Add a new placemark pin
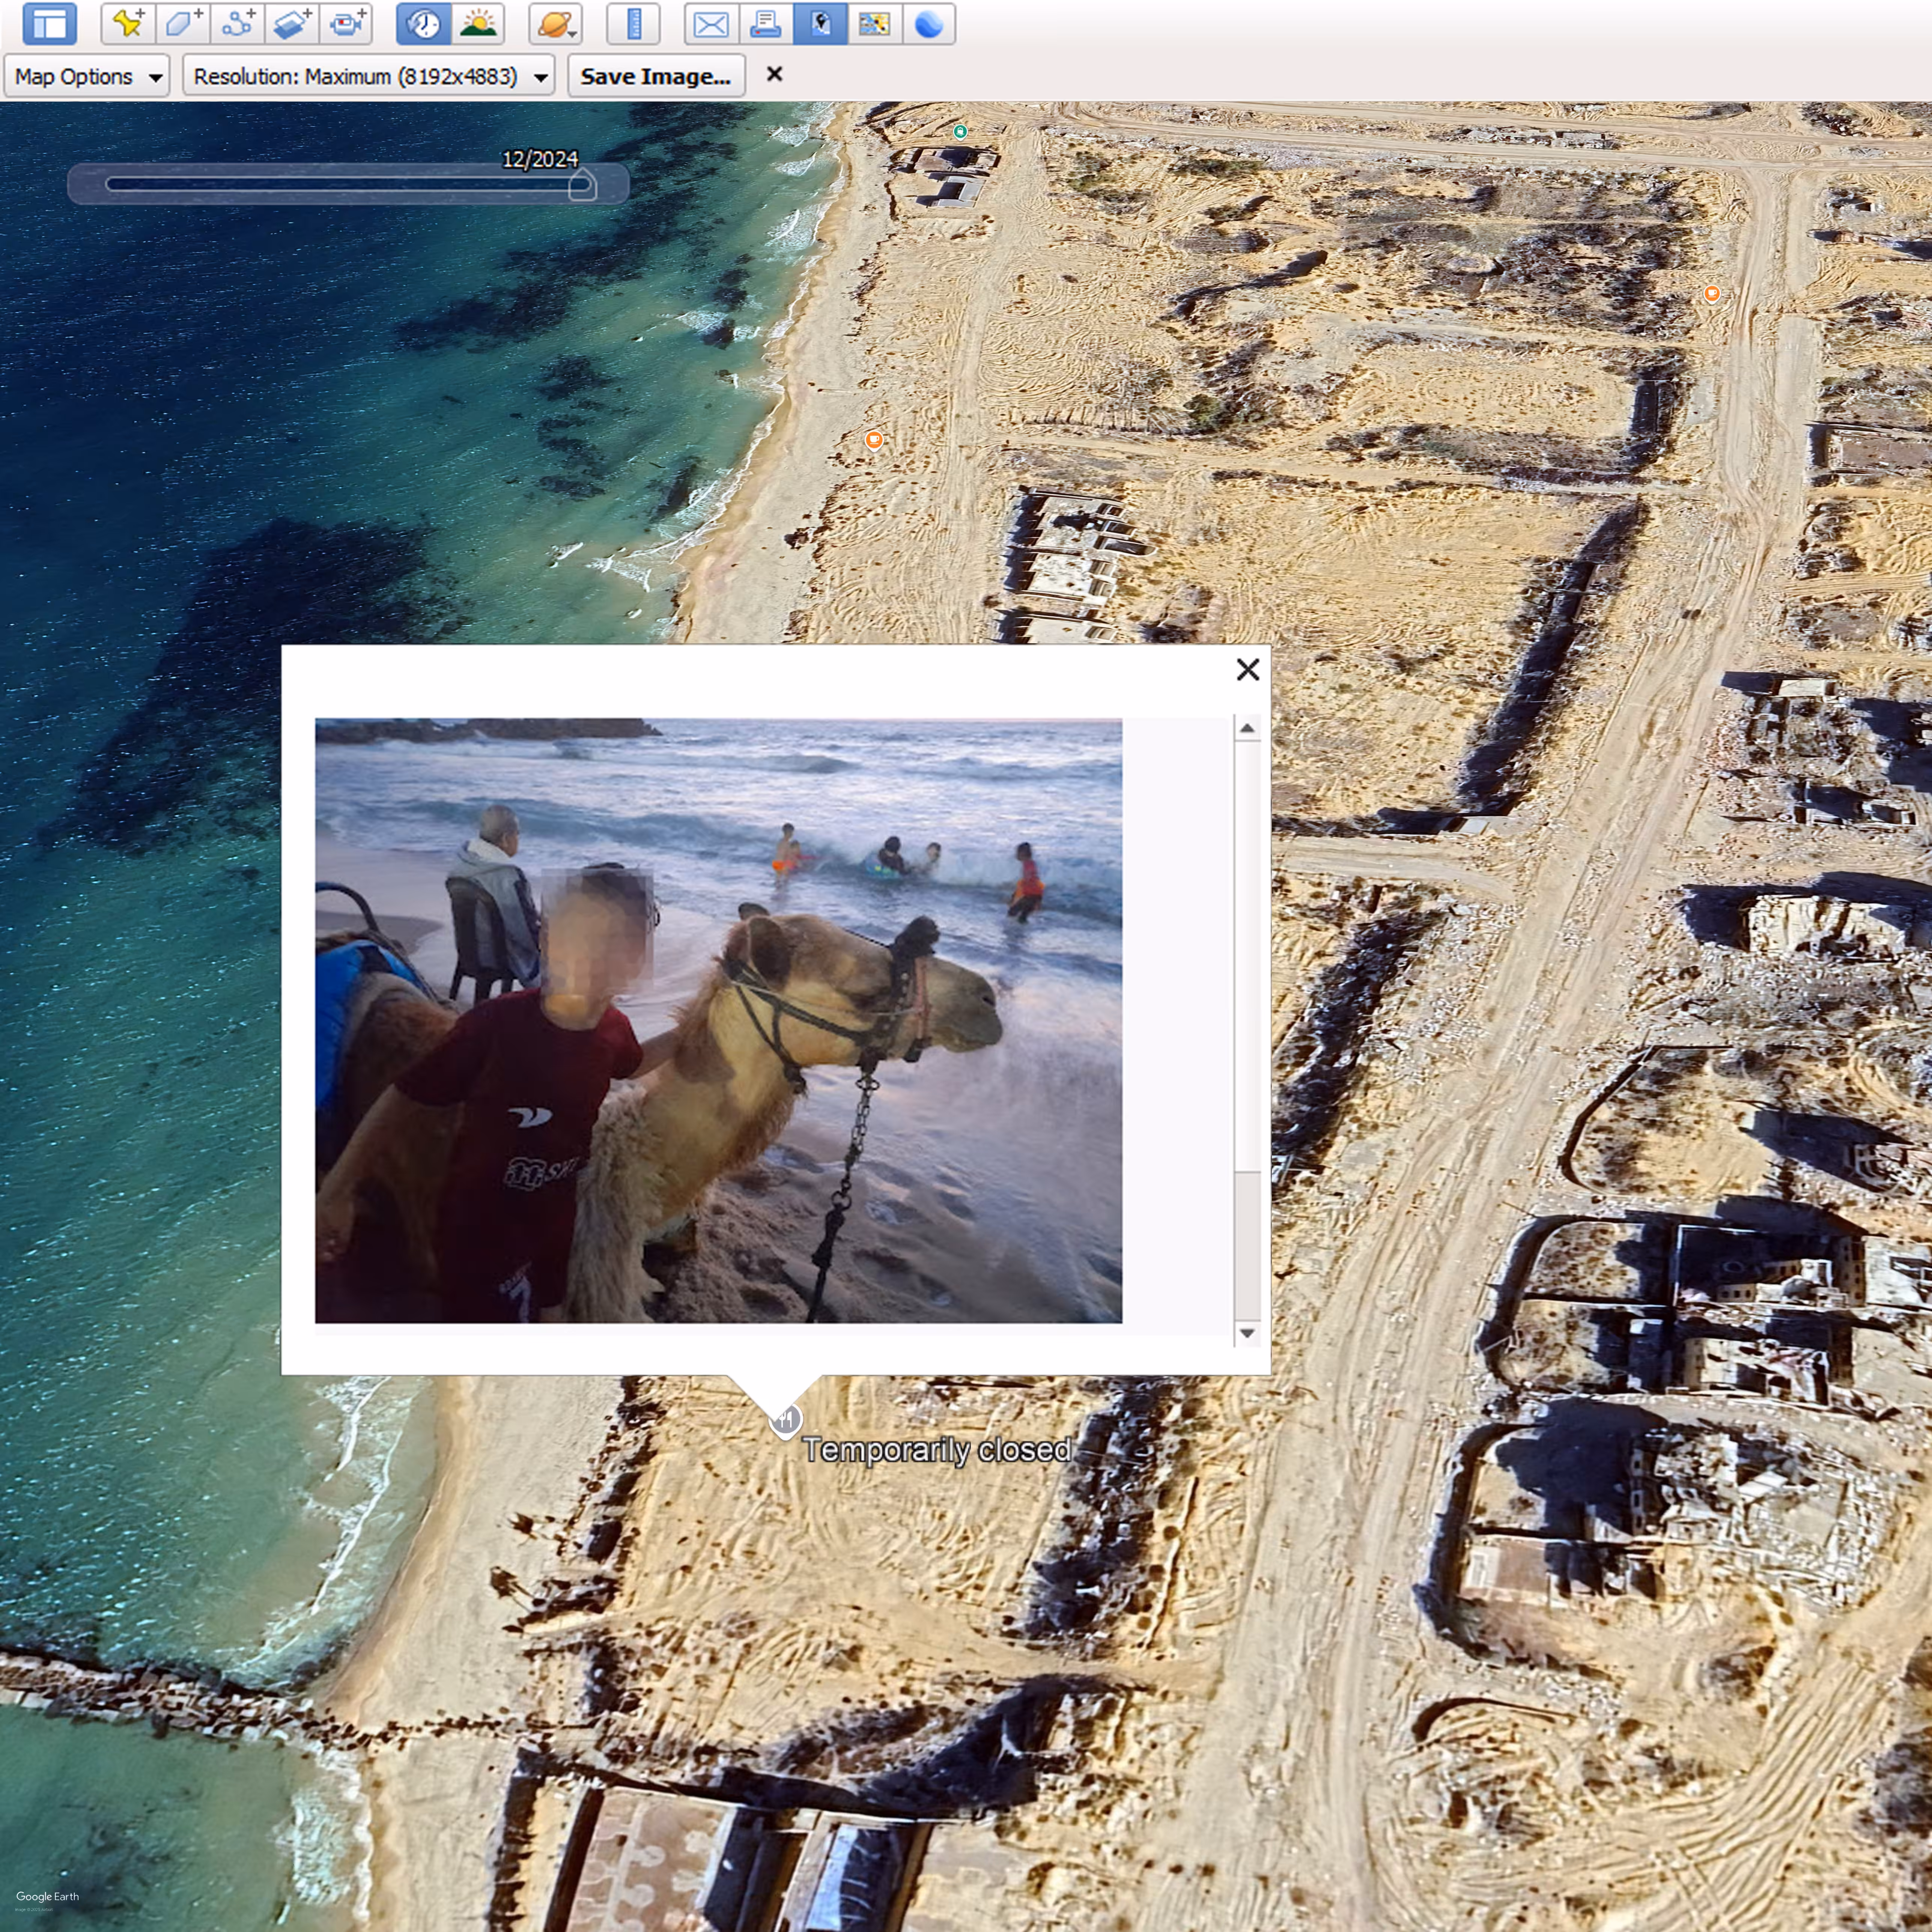Screen dimensions: 1932x1932 [x=128, y=24]
